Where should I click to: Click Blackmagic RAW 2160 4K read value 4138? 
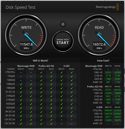[x=117, y=76]
